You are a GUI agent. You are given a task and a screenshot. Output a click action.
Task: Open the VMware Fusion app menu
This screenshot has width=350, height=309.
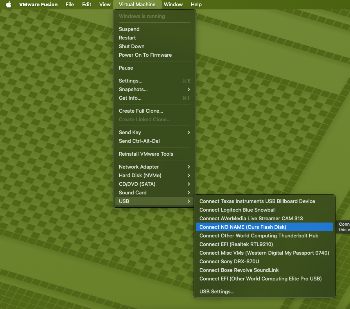point(38,4)
